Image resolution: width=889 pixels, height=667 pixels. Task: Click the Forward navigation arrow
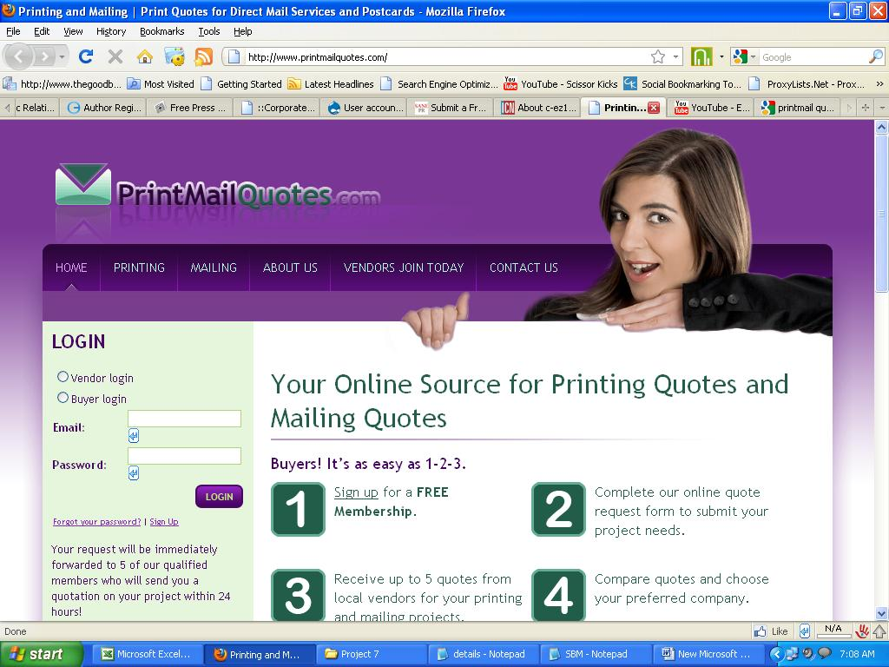coord(43,56)
